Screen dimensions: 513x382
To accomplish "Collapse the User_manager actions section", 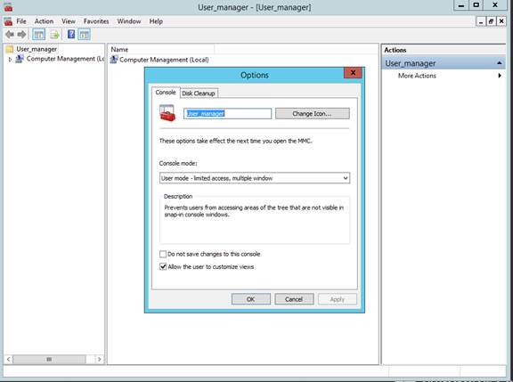I will pos(500,63).
